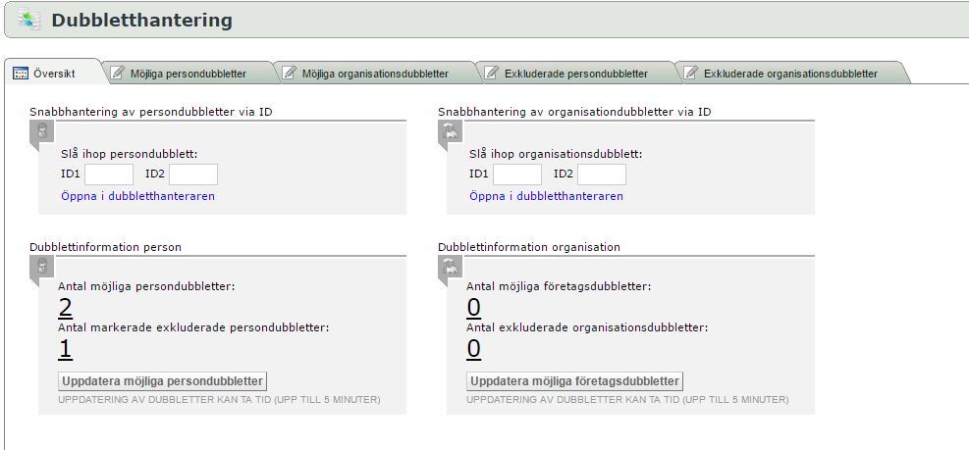Image resolution: width=969 pixels, height=450 pixels.
Task: Focus the ID2 field for organisationsdubblett
Action: pos(602,175)
